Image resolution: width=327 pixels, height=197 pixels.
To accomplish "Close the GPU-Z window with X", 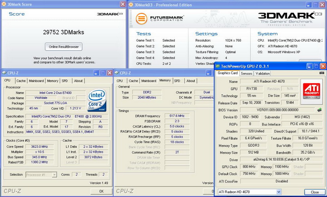I will (323, 67).
